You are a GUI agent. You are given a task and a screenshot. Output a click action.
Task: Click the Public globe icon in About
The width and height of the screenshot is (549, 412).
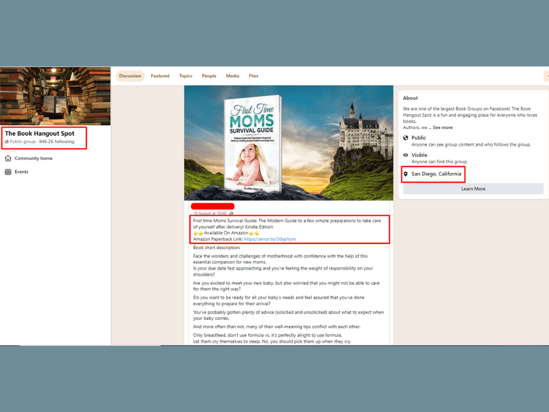[x=406, y=138]
